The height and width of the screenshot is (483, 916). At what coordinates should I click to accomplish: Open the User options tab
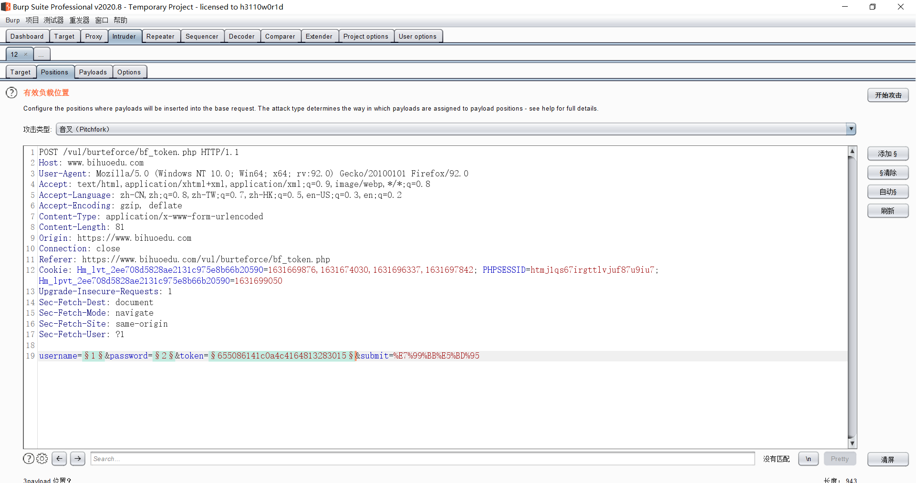point(418,36)
